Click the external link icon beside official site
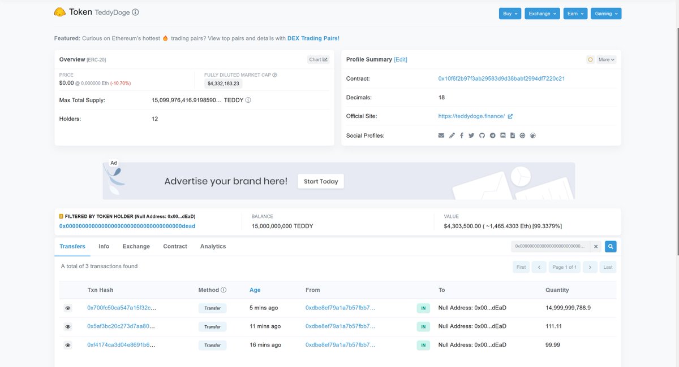 510,116
